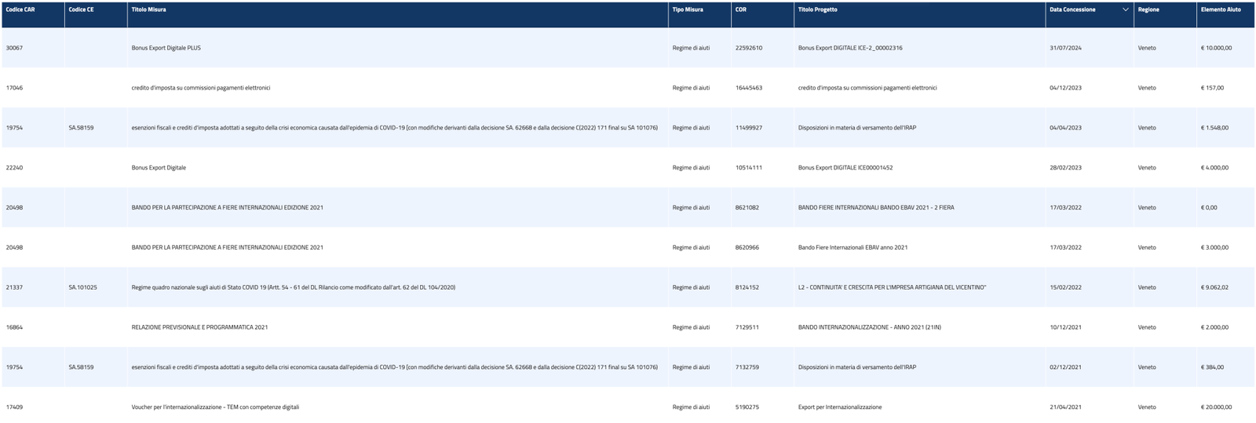Click the BANDO FIERE INTERNAZIONALI BANDO EBAV 2021 - 2 FIERA project
The width and height of the screenshot is (1256, 423).
[x=876, y=208]
